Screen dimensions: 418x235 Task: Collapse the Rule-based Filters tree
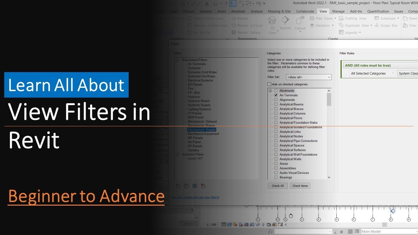(x=177, y=60)
